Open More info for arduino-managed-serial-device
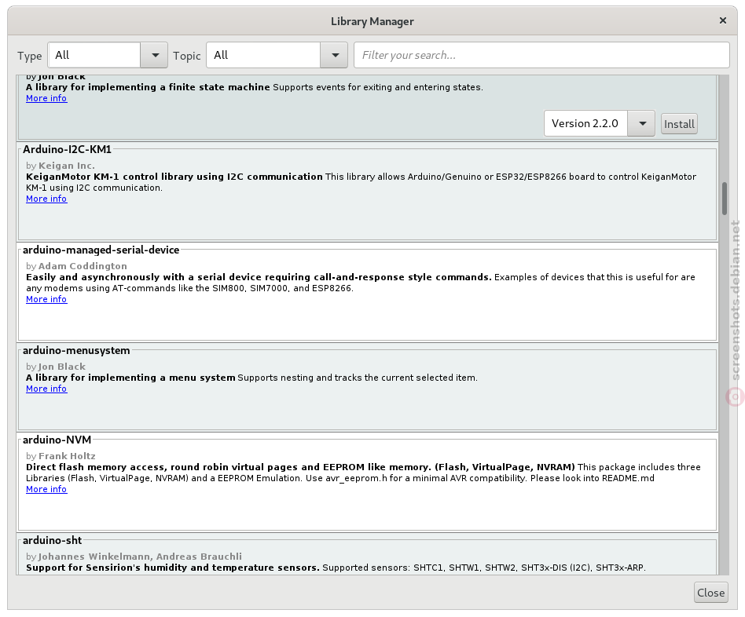This screenshot has width=745, height=617. point(46,300)
